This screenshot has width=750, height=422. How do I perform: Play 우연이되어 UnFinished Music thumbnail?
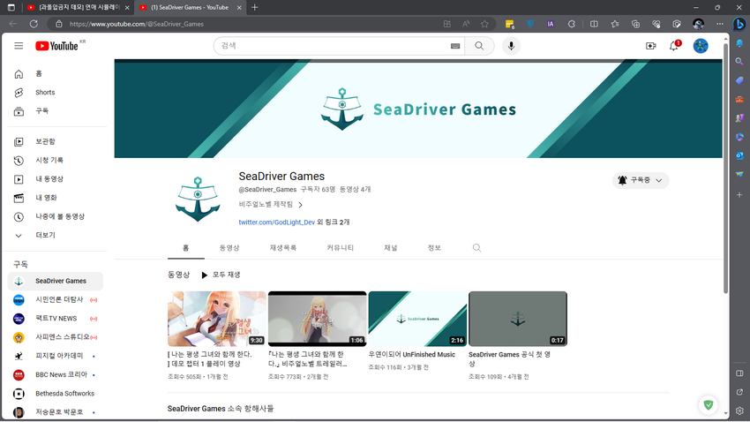pyautogui.click(x=417, y=319)
